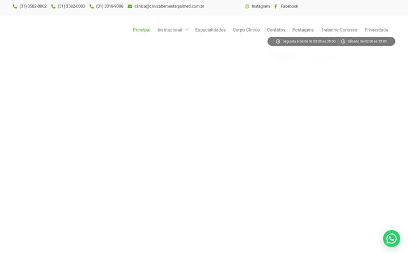Visit the Instagram link

tap(261, 6)
